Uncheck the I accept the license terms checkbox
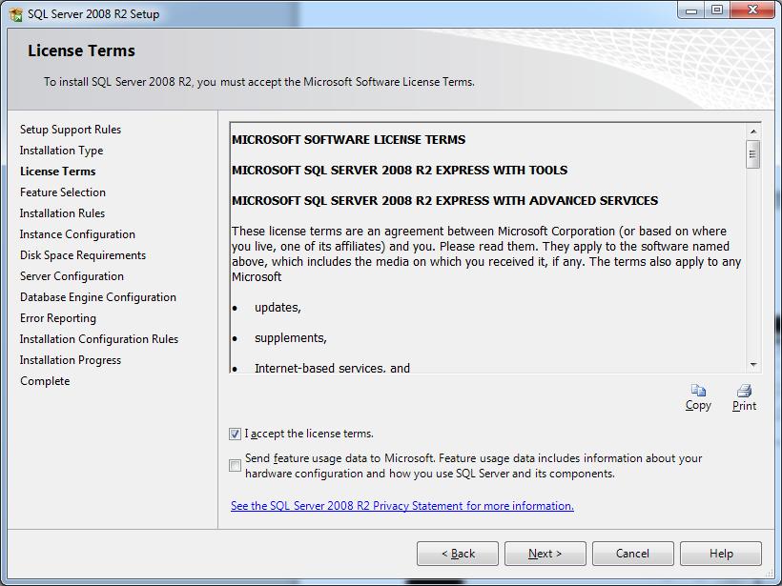This screenshot has width=782, height=586. [235, 434]
